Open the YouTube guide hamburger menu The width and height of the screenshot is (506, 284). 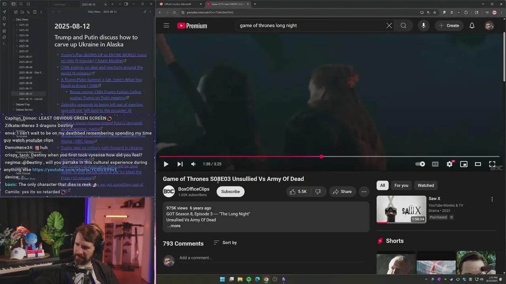(x=166, y=26)
